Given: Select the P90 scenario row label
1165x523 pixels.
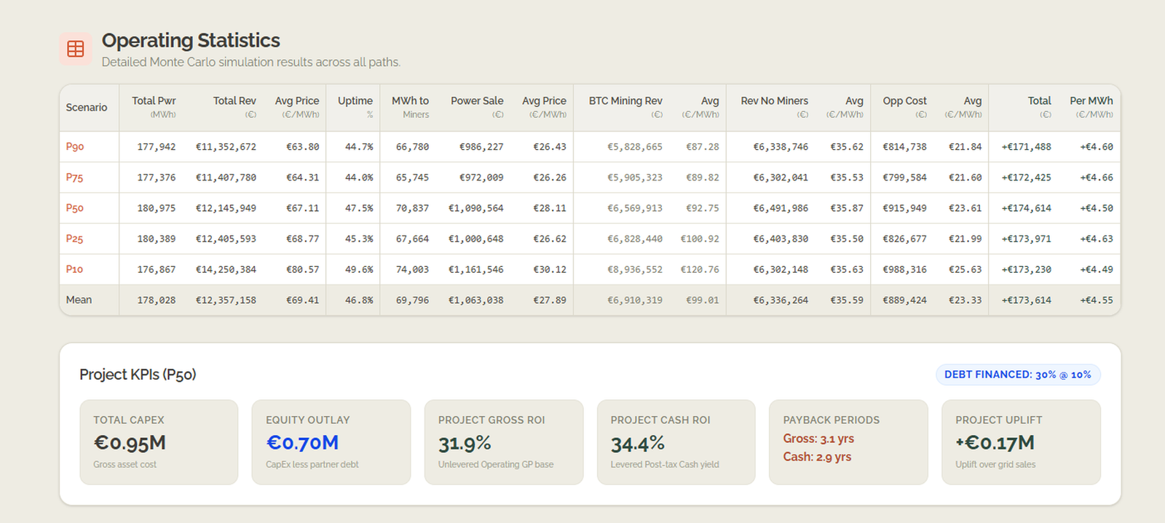Looking at the screenshot, I should pyautogui.click(x=75, y=147).
